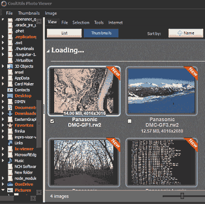Select the lx-viewer folder
The height and width of the screenshot is (204, 205).
pyautogui.click(x=24, y=149)
